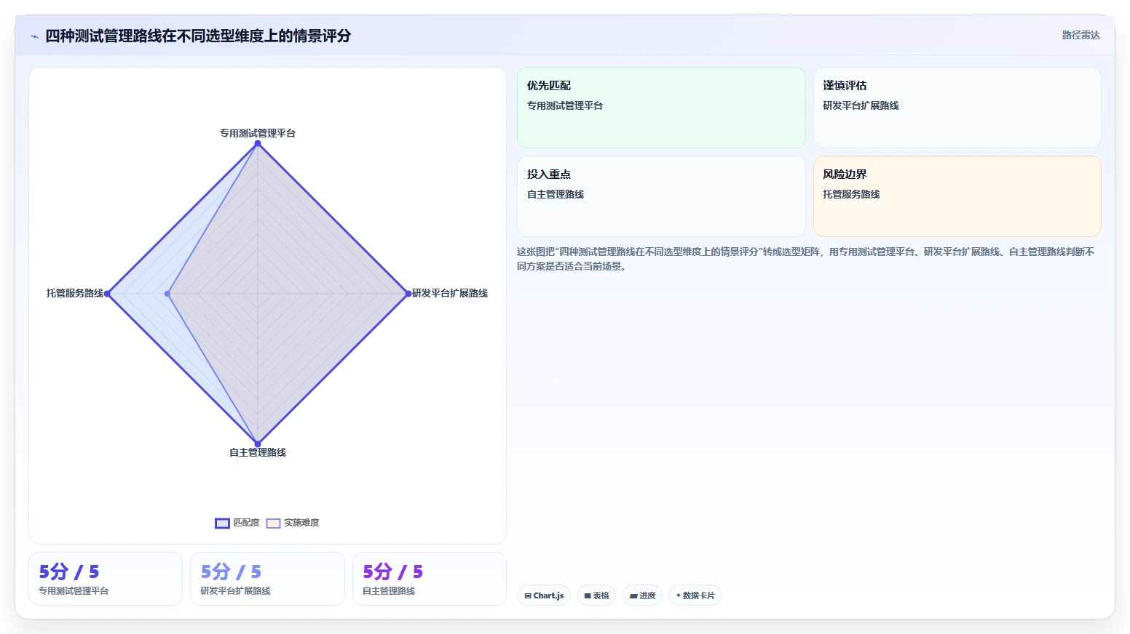
Task: Click 专用测试管理平台 text in the 优先匹配 card
Action: 565,105
